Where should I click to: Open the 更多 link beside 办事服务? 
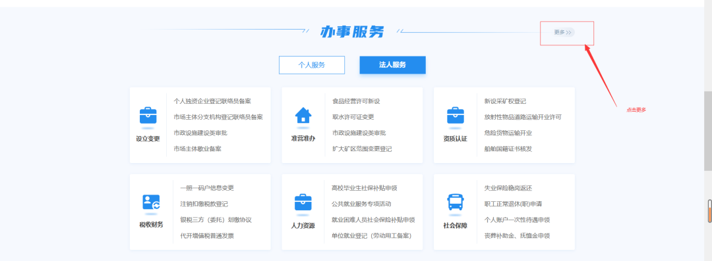[x=563, y=32]
